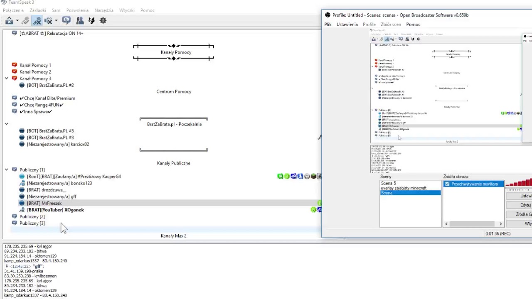Image resolution: width=532 pixels, height=299 pixels.
Task: Open the contacts list toolbar icon
Action: (x=80, y=20)
